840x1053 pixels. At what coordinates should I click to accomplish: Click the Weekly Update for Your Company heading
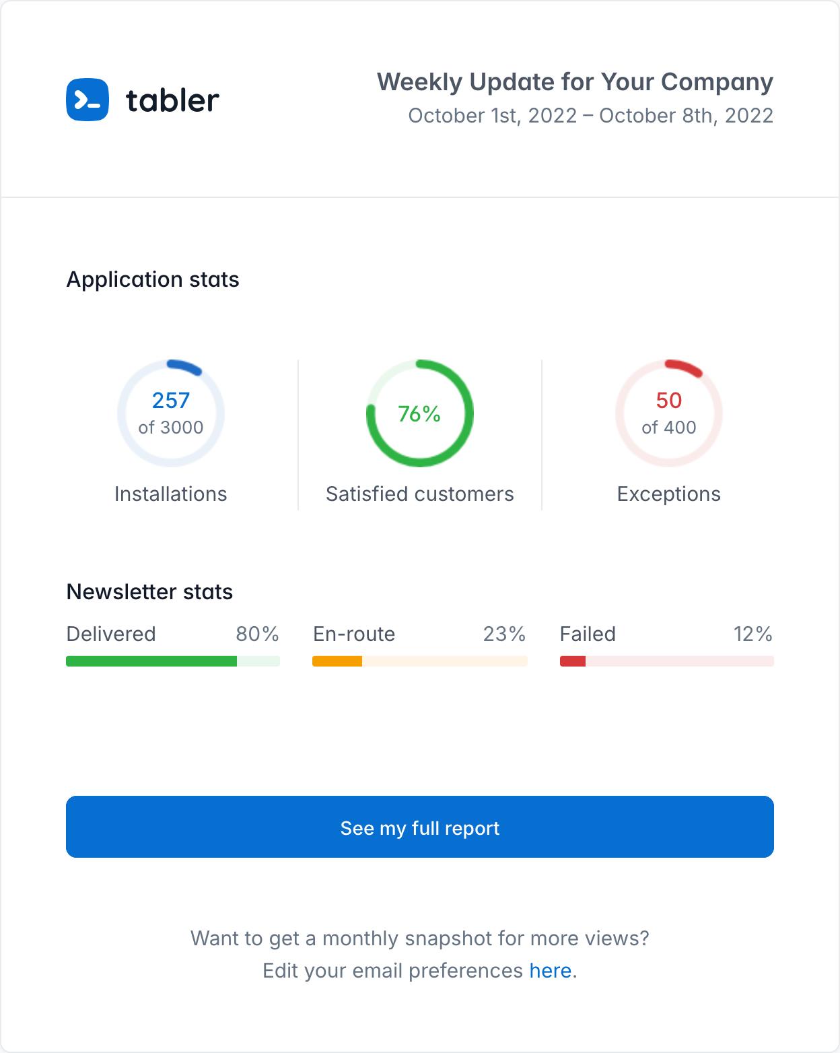point(575,82)
